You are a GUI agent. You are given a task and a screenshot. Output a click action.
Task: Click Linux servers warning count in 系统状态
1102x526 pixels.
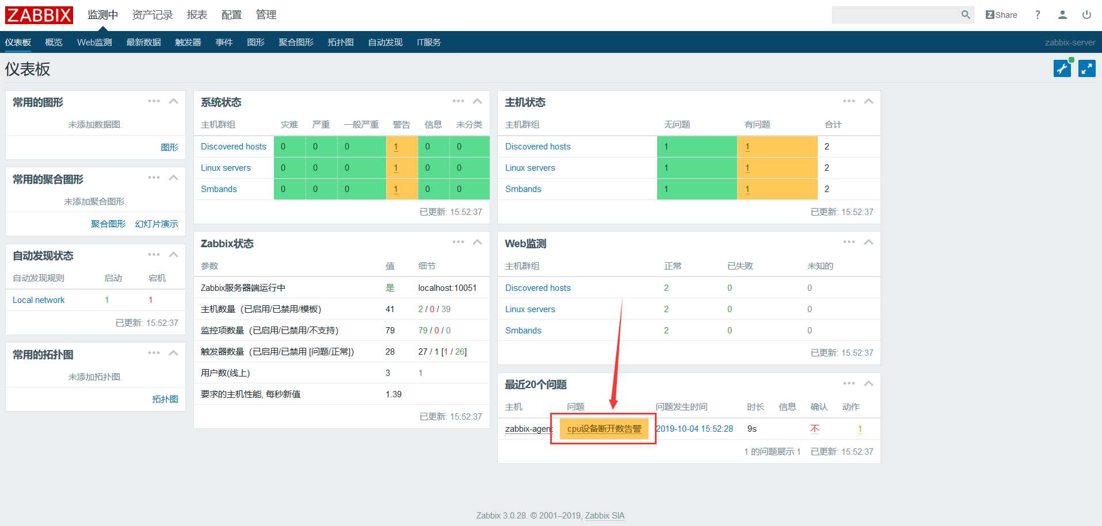point(396,168)
